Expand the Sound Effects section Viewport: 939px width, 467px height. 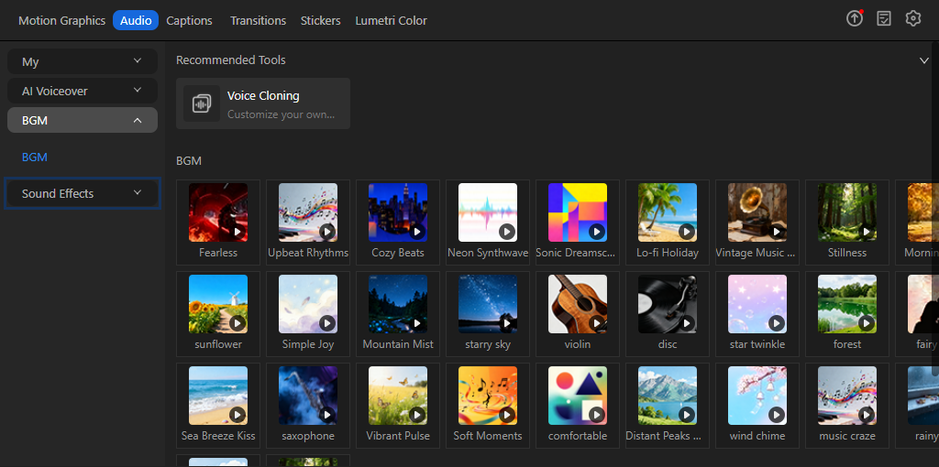point(138,193)
